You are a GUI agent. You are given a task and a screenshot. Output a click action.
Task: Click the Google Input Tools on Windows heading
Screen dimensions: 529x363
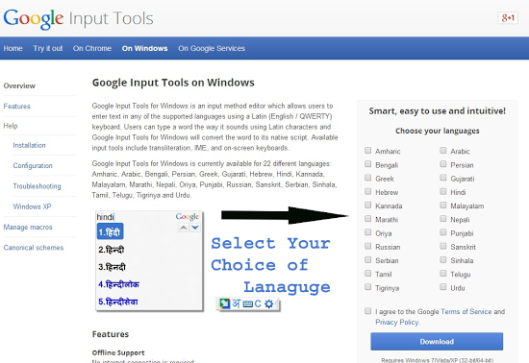pyautogui.click(x=173, y=83)
